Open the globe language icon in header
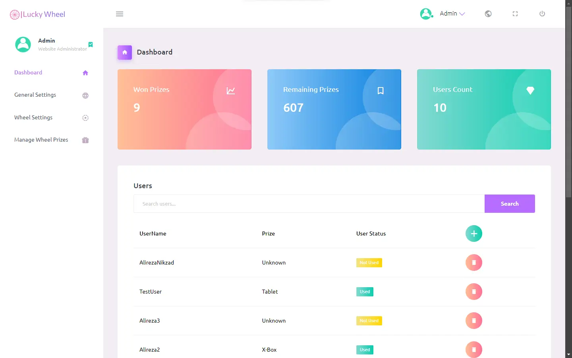The height and width of the screenshot is (358, 572). pos(488,14)
